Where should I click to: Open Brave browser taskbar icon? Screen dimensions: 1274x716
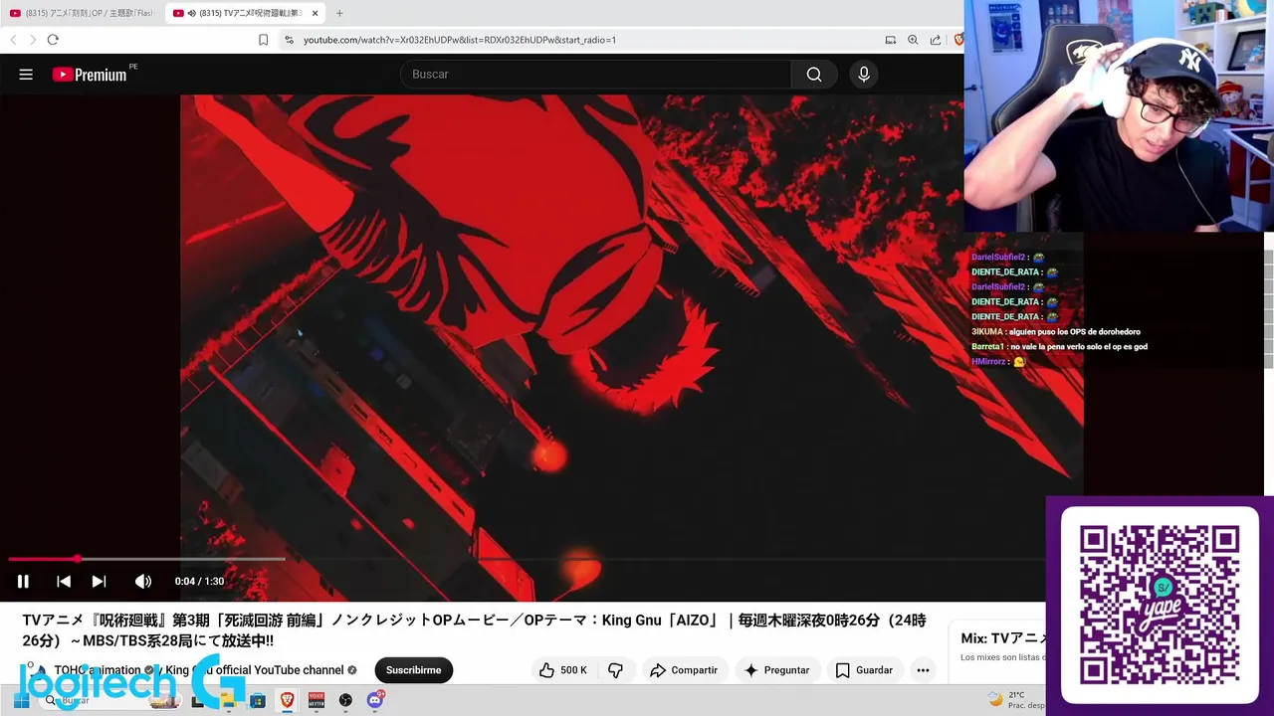288,700
